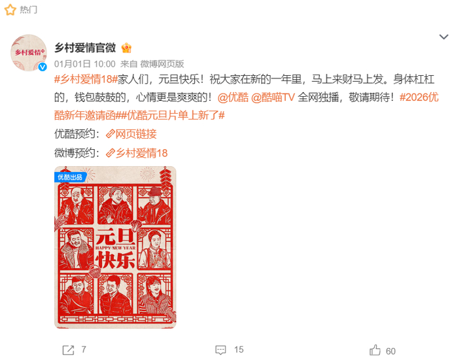
Task: Click the blue verified badge
Action: [x=43, y=67]
